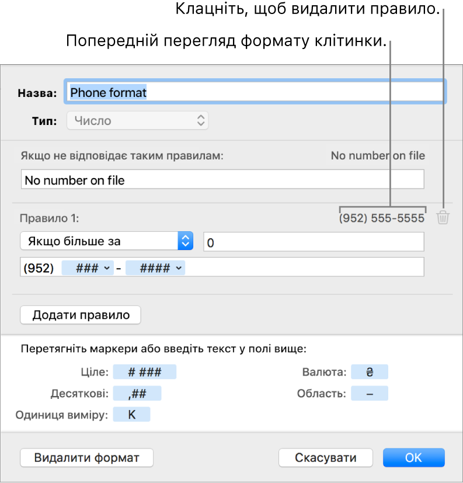Click the Decimals token ',##'
Screen dimensions: 463x483
(137, 394)
